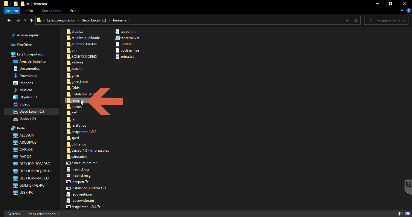412x217 pixels.
Task: Select the firebird.msg file icon
Action: point(68,176)
